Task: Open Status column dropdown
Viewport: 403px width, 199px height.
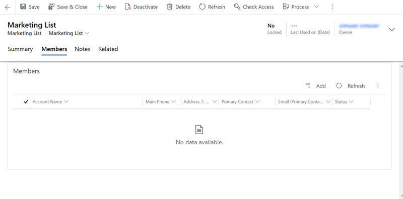Action: pyautogui.click(x=351, y=102)
